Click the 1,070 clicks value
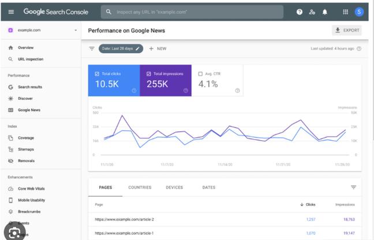This screenshot has width=374, height=240. click(311, 233)
